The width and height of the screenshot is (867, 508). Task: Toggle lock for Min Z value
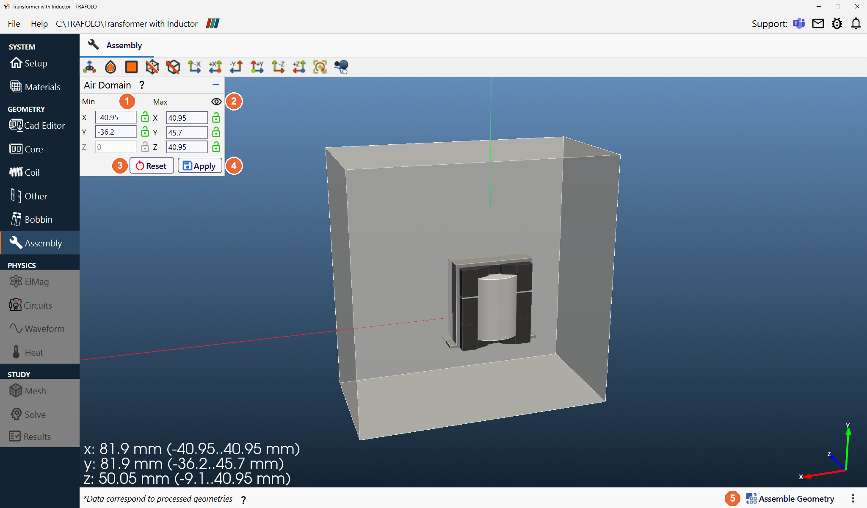pyautogui.click(x=145, y=146)
